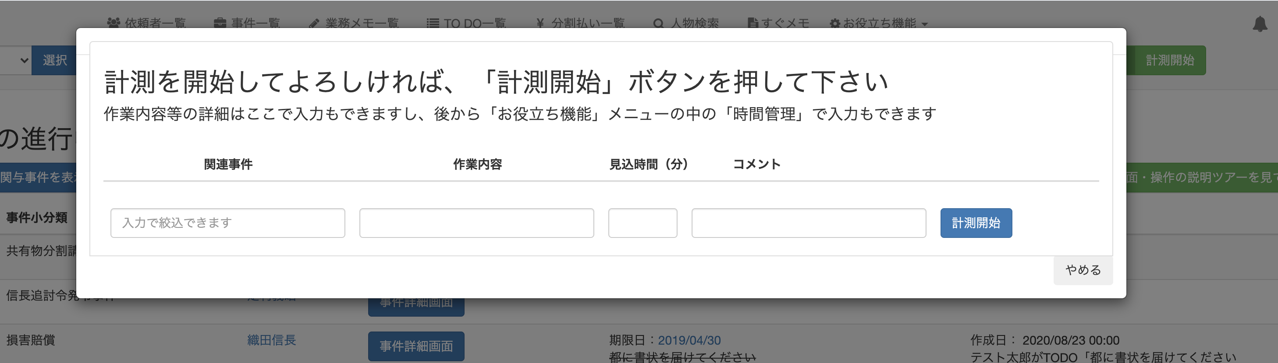1278x363 pixels.
Task: Click the 業務メモ一覧 pencil icon
Action: pos(313,23)
